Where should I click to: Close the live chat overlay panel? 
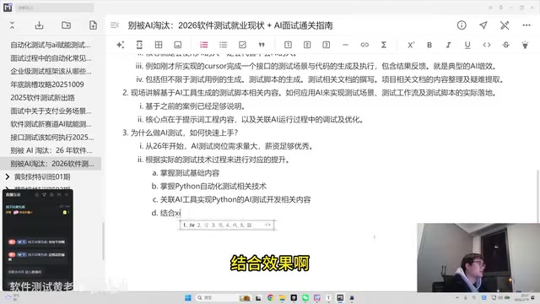[x=67, y=195]
